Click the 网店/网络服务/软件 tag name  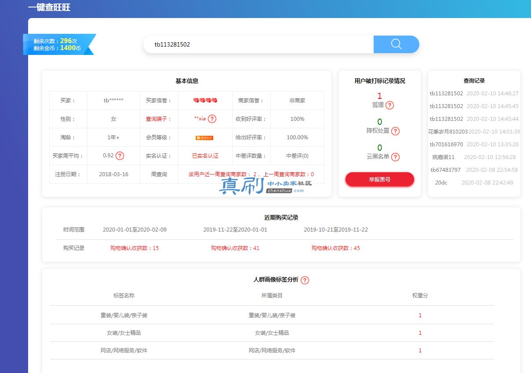coord(124,351)
